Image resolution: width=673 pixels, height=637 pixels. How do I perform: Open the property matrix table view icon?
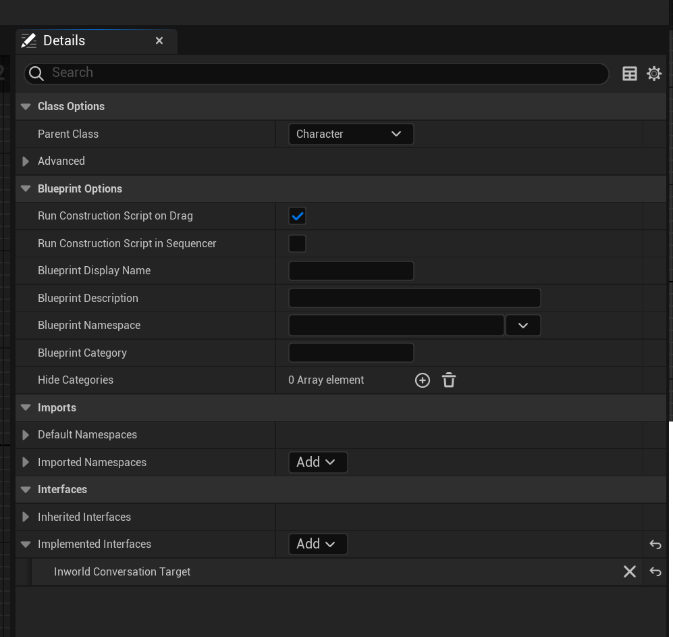tap(629, 74)
